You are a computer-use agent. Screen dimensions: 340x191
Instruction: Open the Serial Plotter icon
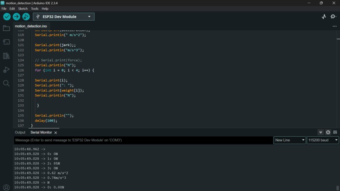(324, 17)
